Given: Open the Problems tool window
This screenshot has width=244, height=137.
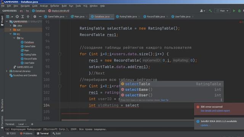Looking at the screenshot, I should pyautogui.click(x=26, y=134).
